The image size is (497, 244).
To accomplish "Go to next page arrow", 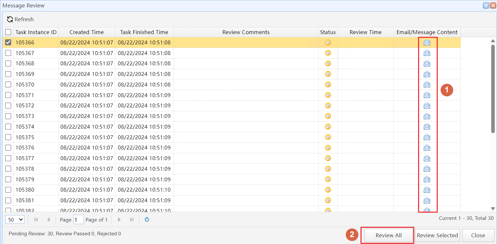I will (119, 220).
